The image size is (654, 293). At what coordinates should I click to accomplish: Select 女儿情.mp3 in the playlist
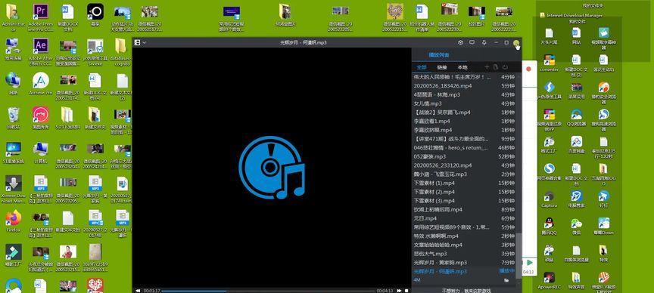(464, 103)
